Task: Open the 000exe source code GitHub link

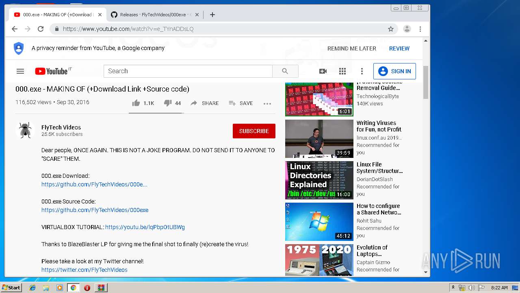Action: (x=95, y=210)
